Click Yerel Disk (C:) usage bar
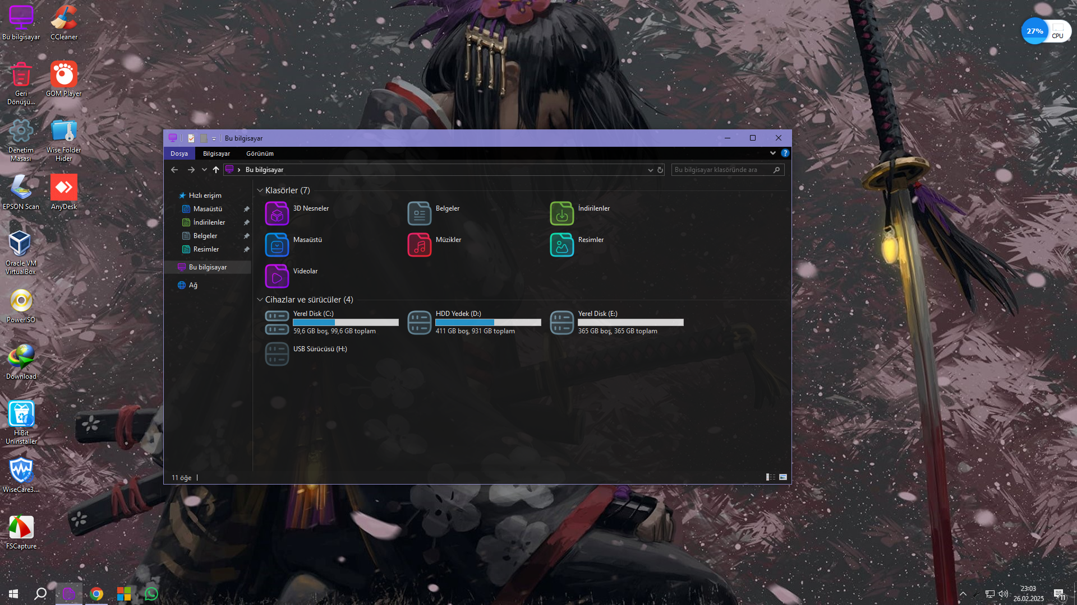 (346, 323)
